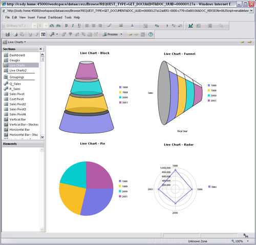
Task: Click the increase decimal icon
Action: pyautogui.click(x=174, y=26)
